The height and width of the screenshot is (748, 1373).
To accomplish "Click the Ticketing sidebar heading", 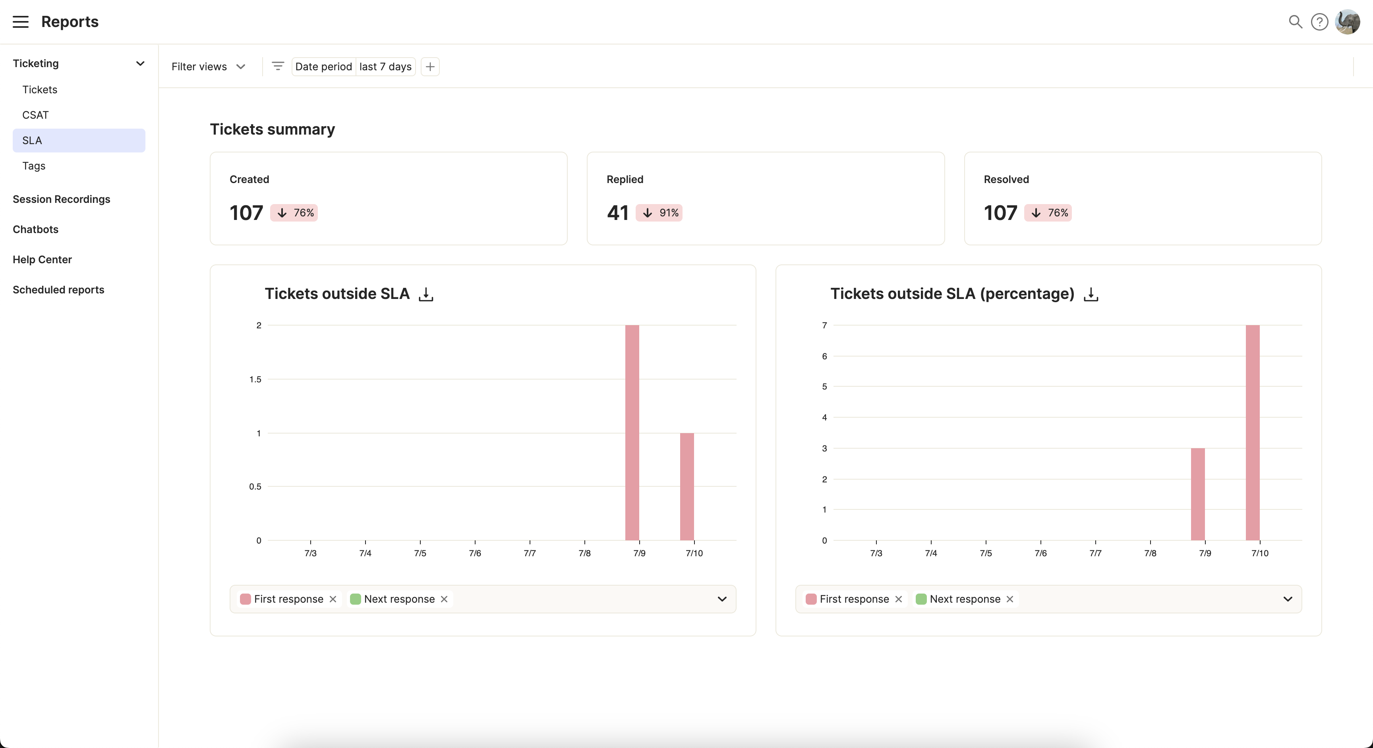I will 36,64.
